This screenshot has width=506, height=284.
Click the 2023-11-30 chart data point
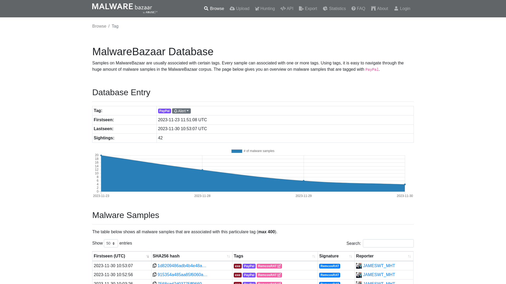tap(405, 184)
